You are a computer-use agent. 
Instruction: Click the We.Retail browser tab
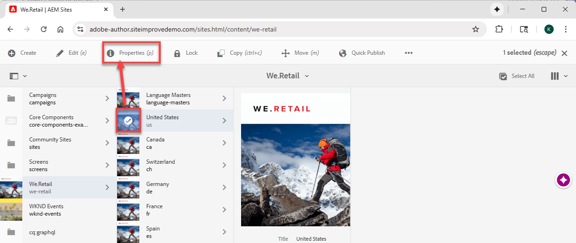tap(59, 9)
